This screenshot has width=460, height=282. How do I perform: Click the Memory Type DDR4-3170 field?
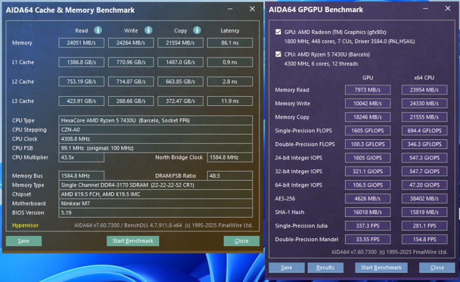click(156, 185)
